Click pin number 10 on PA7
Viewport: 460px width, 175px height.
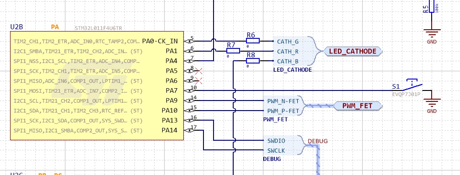tap(193, 87)
